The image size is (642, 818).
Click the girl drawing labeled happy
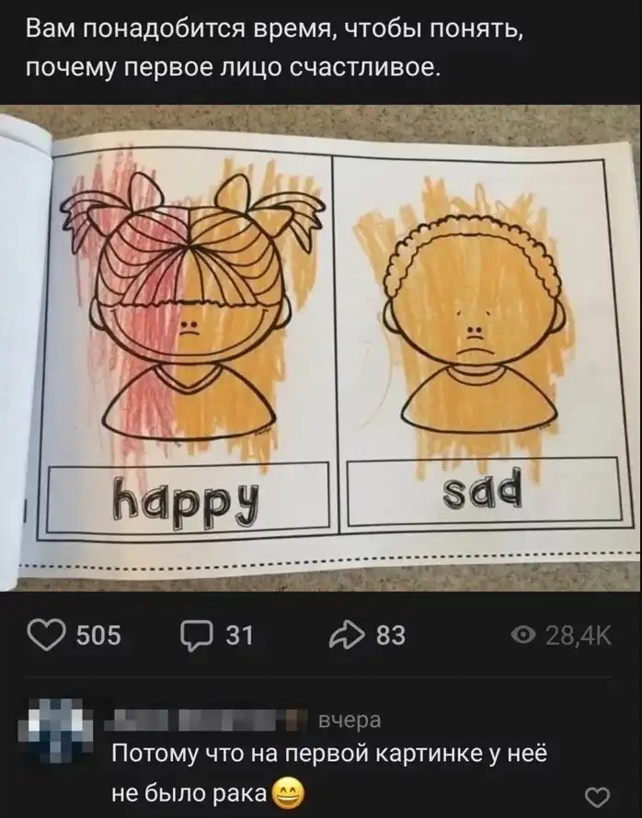tap(191, 308)
